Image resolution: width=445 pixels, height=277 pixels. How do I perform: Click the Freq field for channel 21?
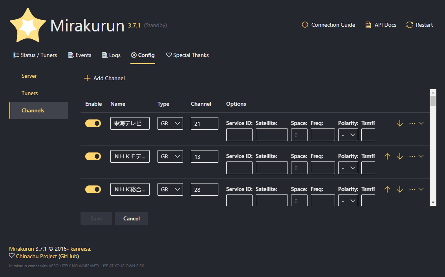(323, 135)
